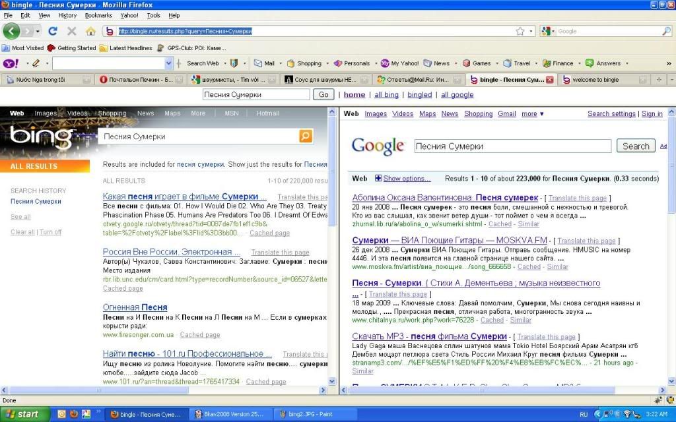Click the Google search input field
Image resolution: width=676 pixels, height=422 pixels.
[512, 146]
